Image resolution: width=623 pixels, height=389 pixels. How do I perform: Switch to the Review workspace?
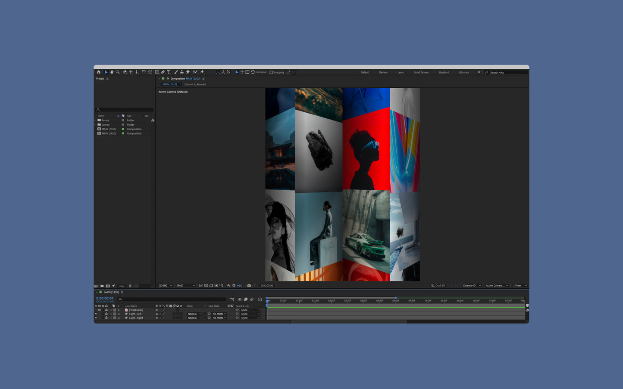pos(383,72)
